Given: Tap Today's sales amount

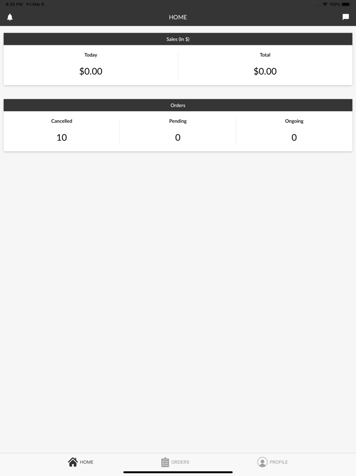Looking at the screenshot, I should pyautogui.click(x=91, y=71).
